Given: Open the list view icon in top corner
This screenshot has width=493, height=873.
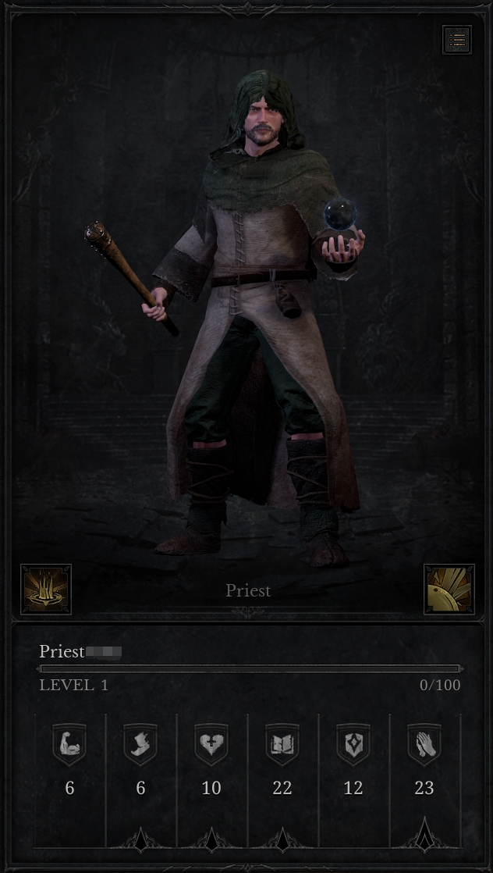Looking at the screenshot, I should point(457,40).
